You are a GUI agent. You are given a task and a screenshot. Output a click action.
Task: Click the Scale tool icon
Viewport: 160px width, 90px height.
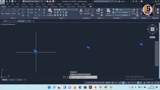point(36,15)
